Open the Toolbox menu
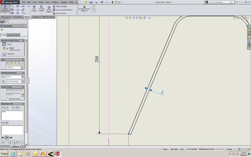This screenshot has height=157, width=251. 55,2
